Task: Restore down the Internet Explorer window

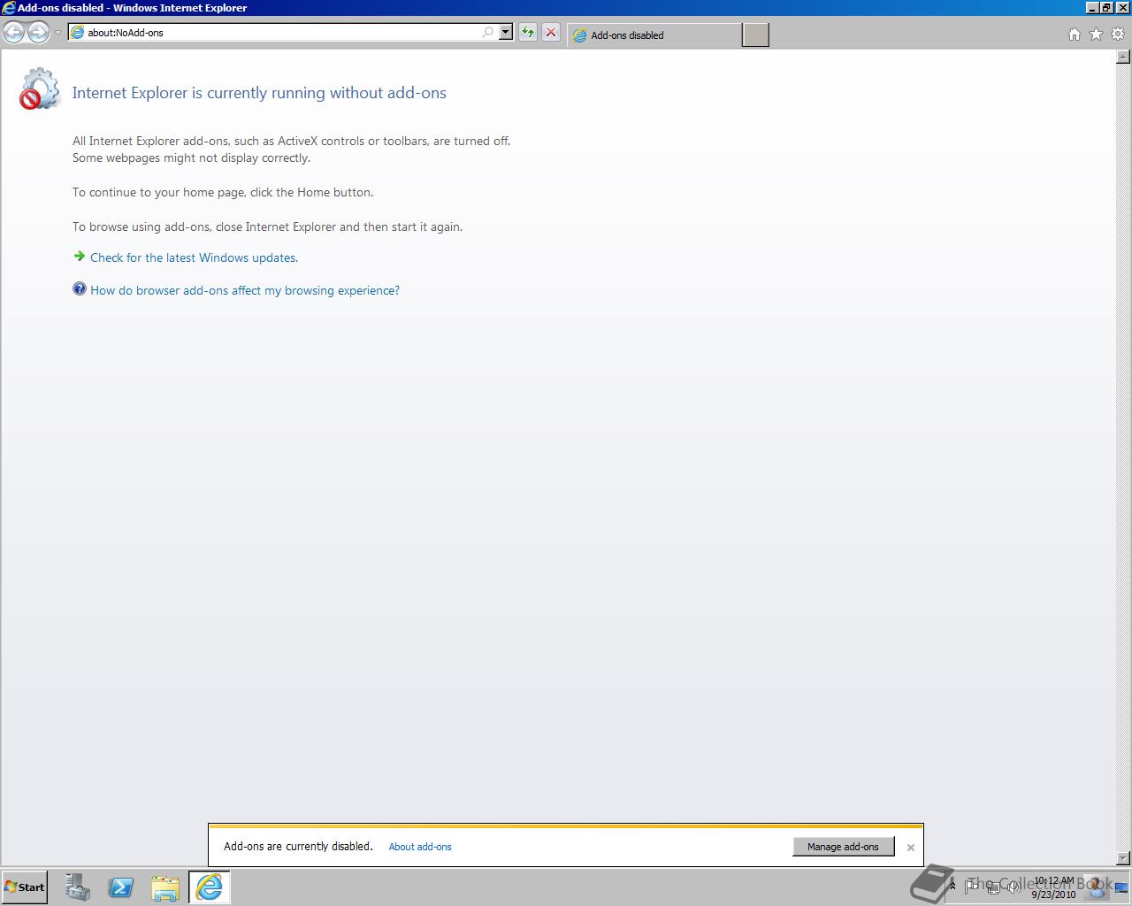Action: tap(1106, 8)
